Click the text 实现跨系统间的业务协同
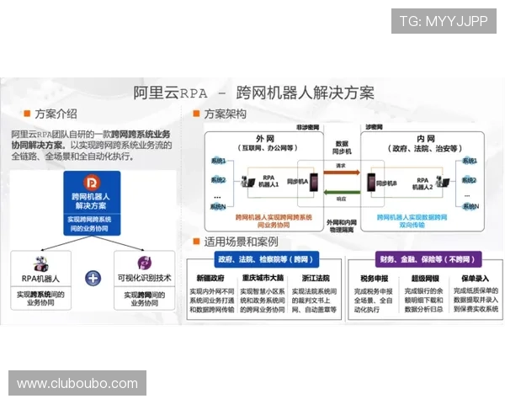Image resolution: width=505 pixels, height=404 pixels. (x=40, y=298)
